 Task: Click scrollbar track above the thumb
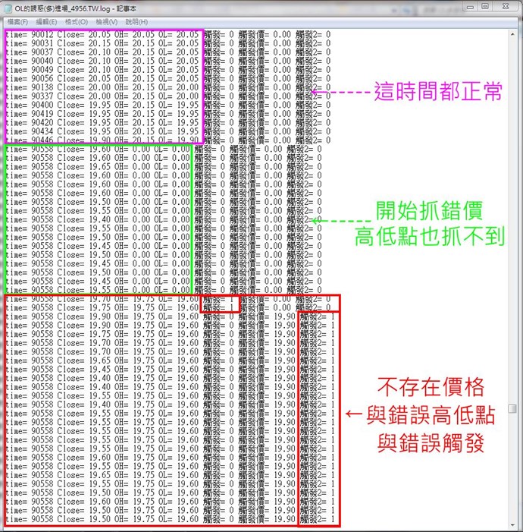click(x=512, y=228)
